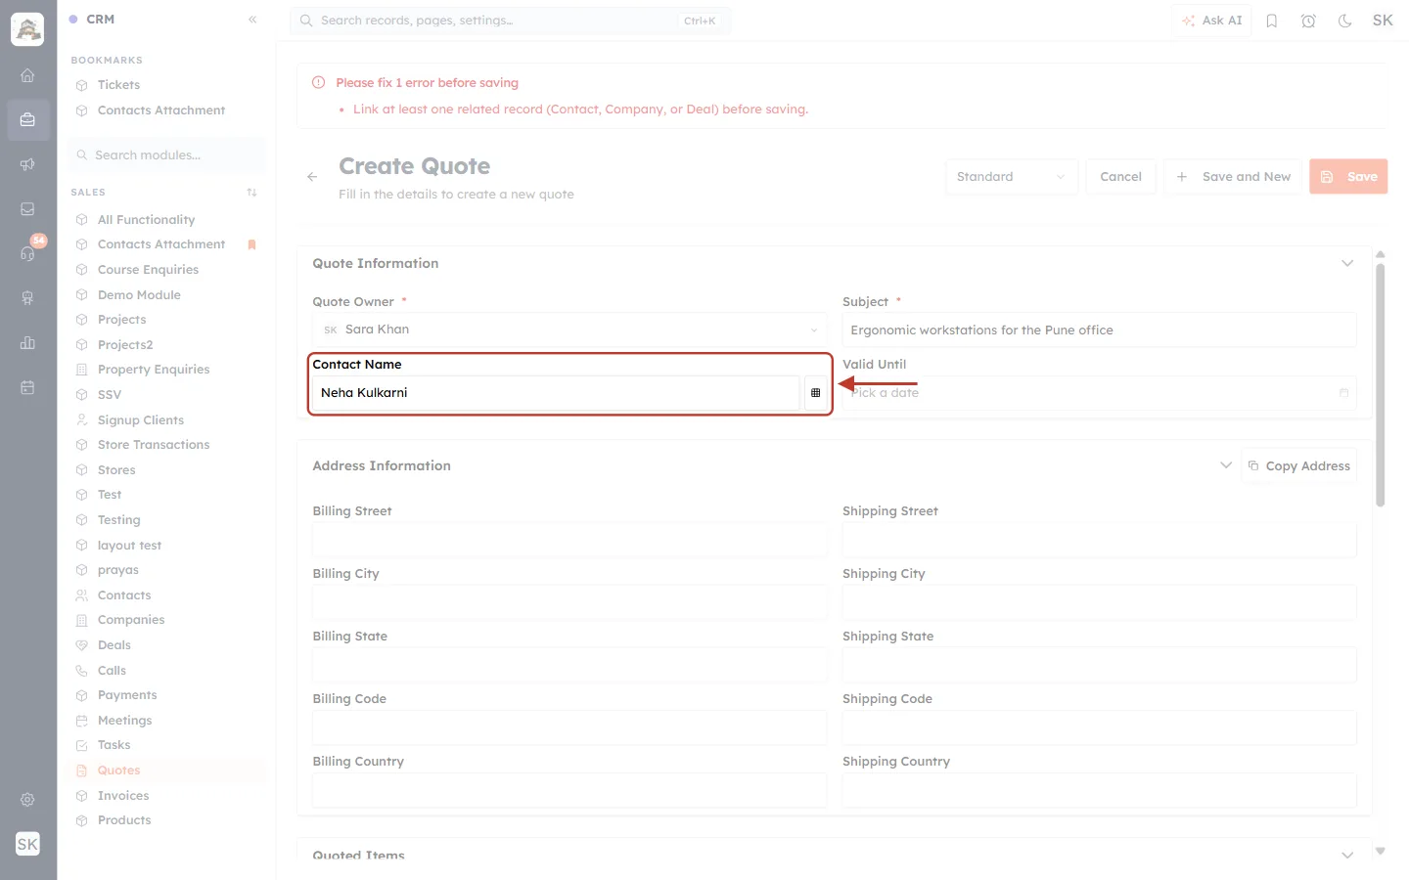Open the megaphone marketing icon in the rail
Screen dimensions: 1409x880
27,164
